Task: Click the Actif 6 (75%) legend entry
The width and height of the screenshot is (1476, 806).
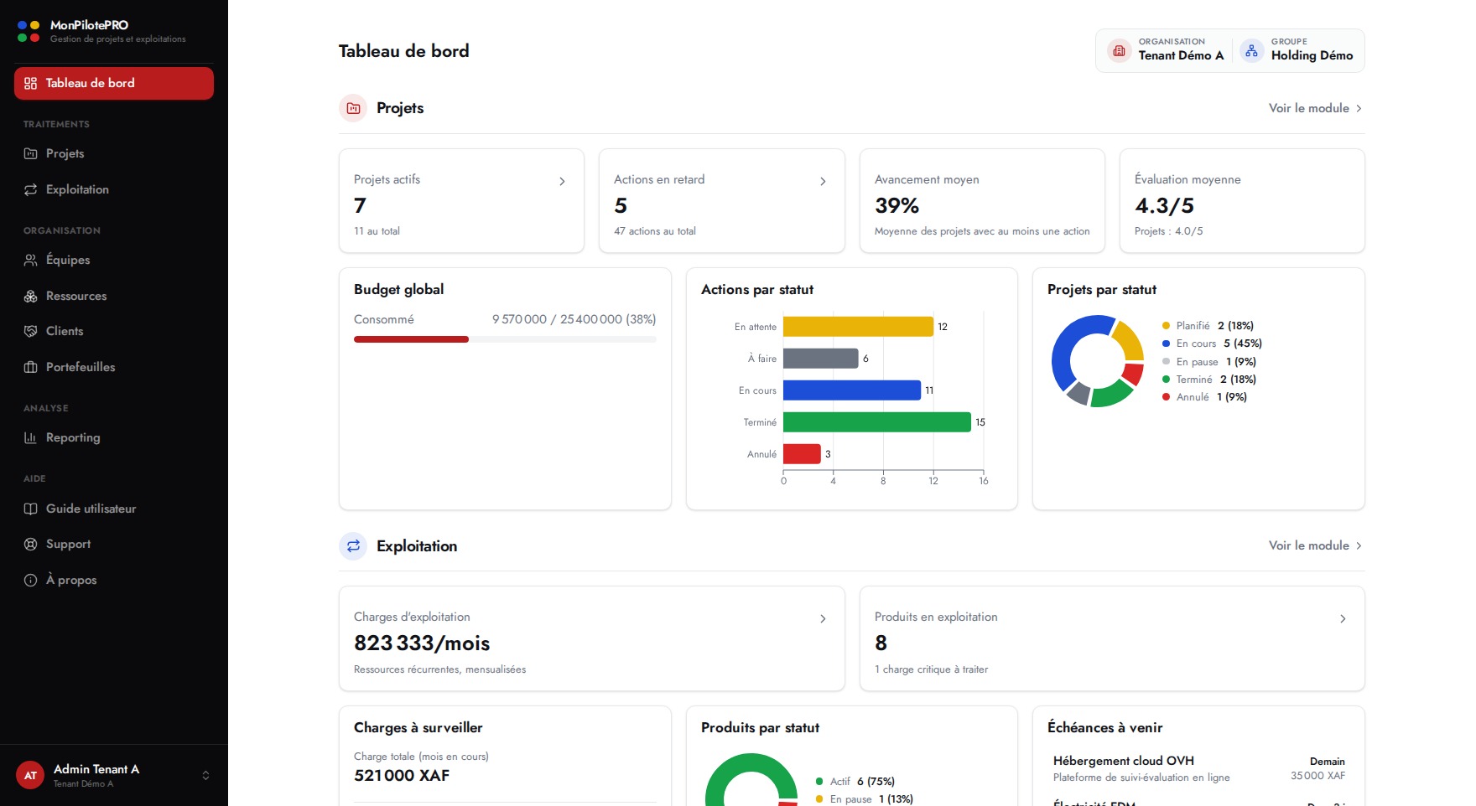Action: [855, 782]
